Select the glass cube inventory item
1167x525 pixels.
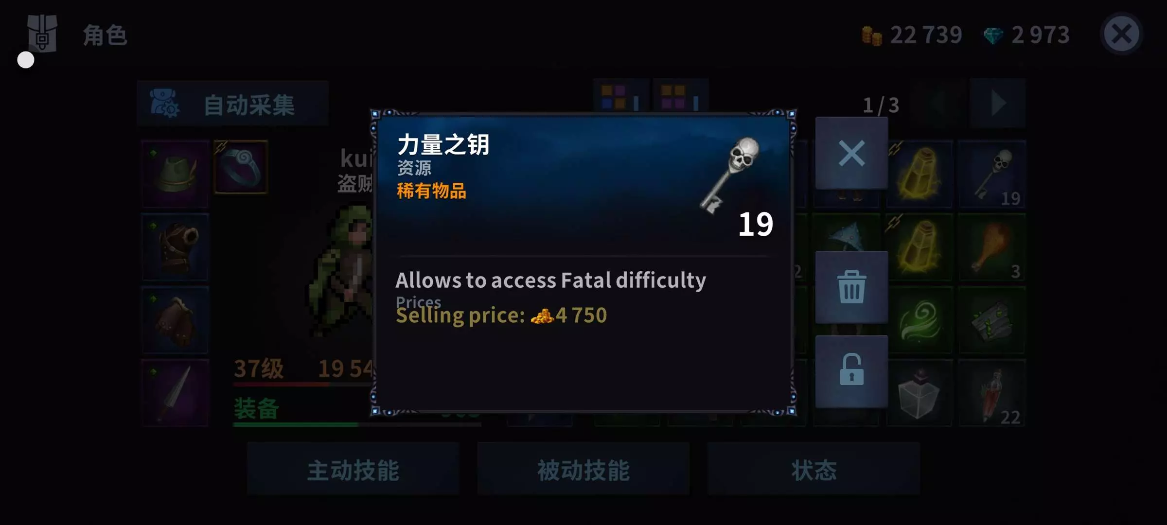[919, 393]
